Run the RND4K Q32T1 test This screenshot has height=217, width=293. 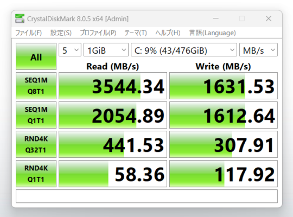point(36,144)
